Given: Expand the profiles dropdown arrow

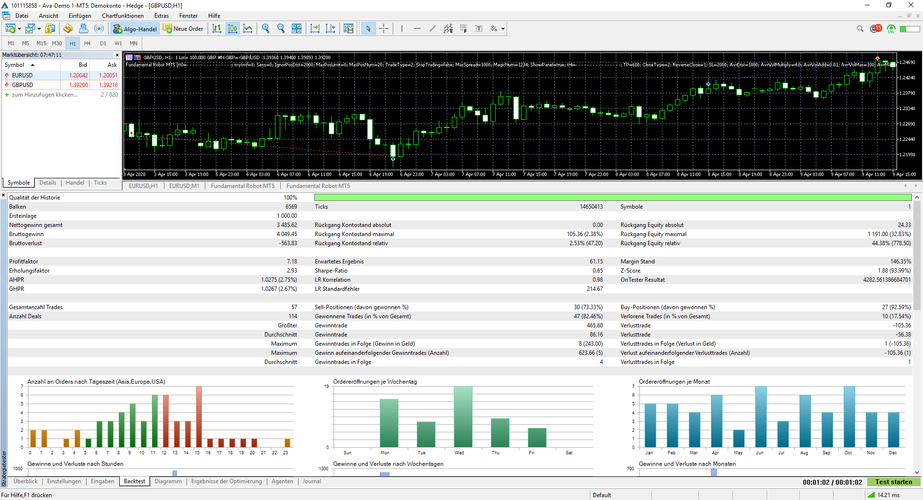Looking at the screenshot, I should click(39, 29).
